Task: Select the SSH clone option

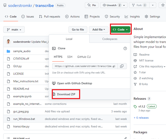Action: [70, 57]
